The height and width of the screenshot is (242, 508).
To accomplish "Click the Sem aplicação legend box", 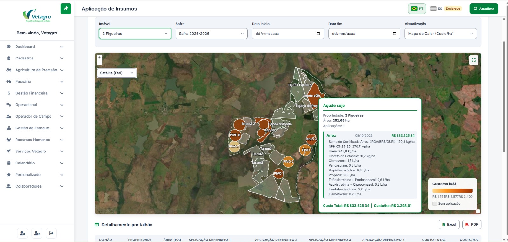I will click(435, 204).
